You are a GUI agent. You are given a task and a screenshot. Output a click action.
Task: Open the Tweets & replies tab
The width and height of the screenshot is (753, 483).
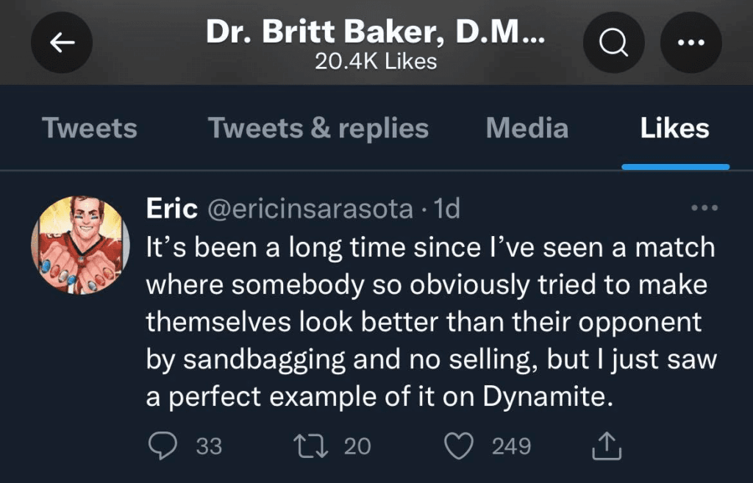318,128
